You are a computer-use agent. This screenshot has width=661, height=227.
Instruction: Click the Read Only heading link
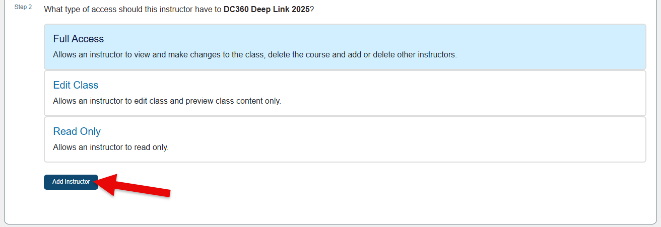pyautogui.click(x=77, y=131)
